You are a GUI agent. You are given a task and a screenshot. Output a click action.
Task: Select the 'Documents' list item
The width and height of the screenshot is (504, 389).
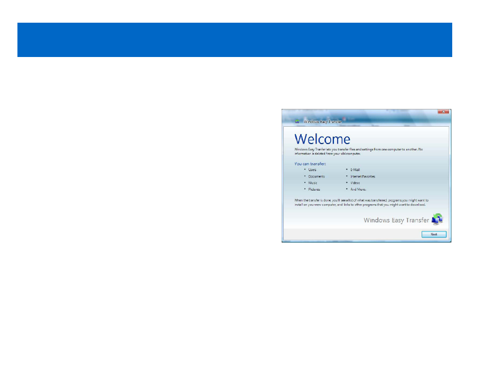coord(316,176)
